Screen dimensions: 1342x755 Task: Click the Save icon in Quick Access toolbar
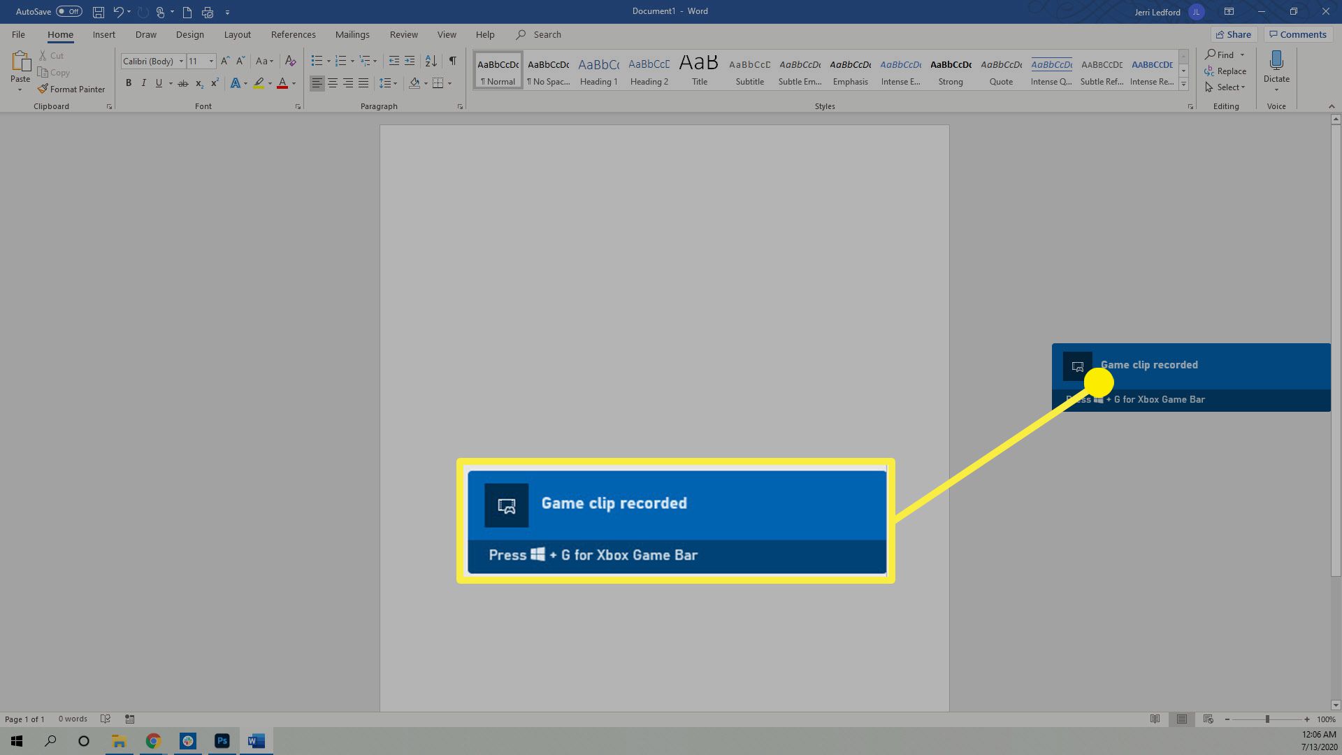pyautogui.click(x=99, y=12)
